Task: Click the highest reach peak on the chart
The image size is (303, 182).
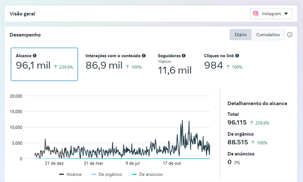Action: coord(182,121)
